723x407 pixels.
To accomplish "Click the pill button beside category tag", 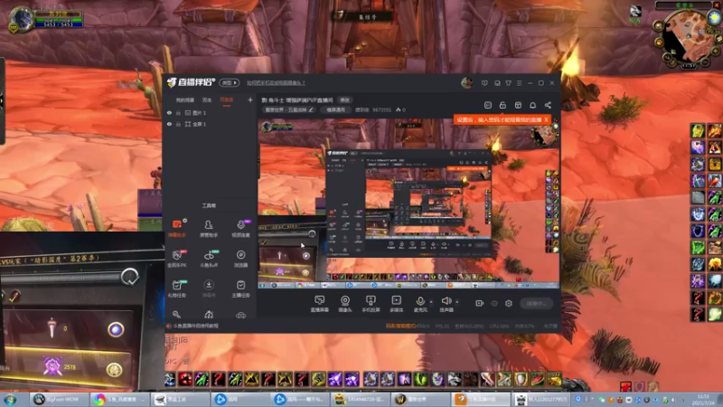I will 335,109.
